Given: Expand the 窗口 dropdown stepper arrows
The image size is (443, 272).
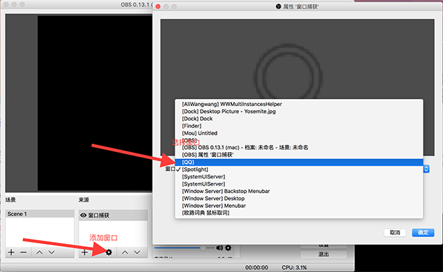Looking at the screenshot, I should pos(426,169).
